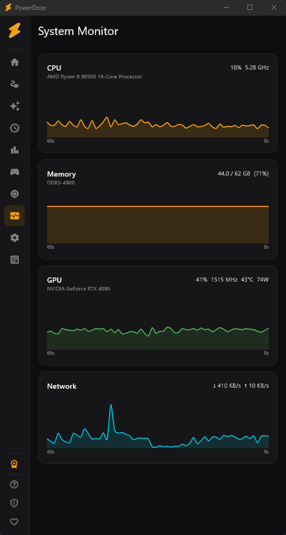Click the DDR5-4800 memory label
Screen dimensions: 286x535
(61, 182)
